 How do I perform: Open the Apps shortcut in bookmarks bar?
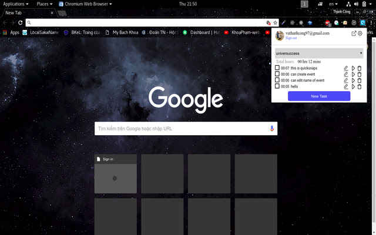pos(11,32)
